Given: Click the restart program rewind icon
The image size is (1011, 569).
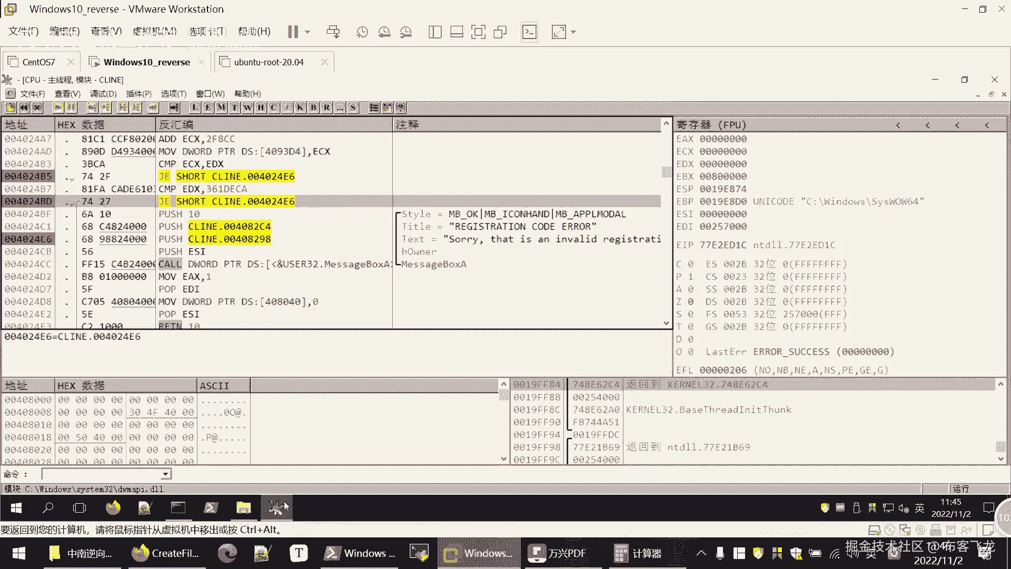Looking at the screenshot, I should pos(24,107).
